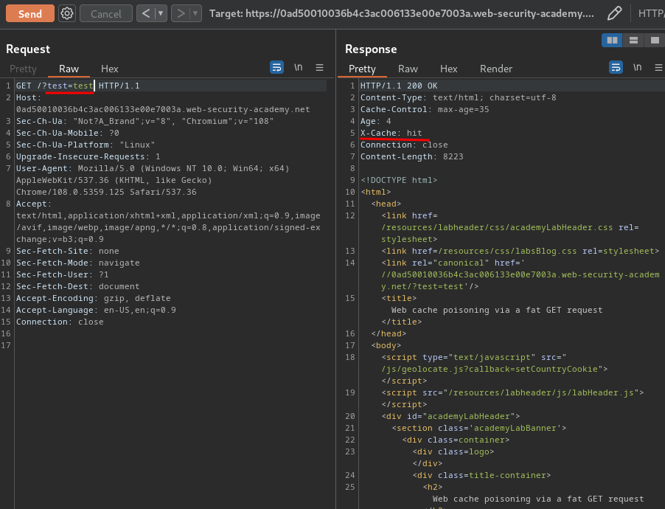Click the academyLabHeader div line
This screenshot has width=665, height=509.
450,417
